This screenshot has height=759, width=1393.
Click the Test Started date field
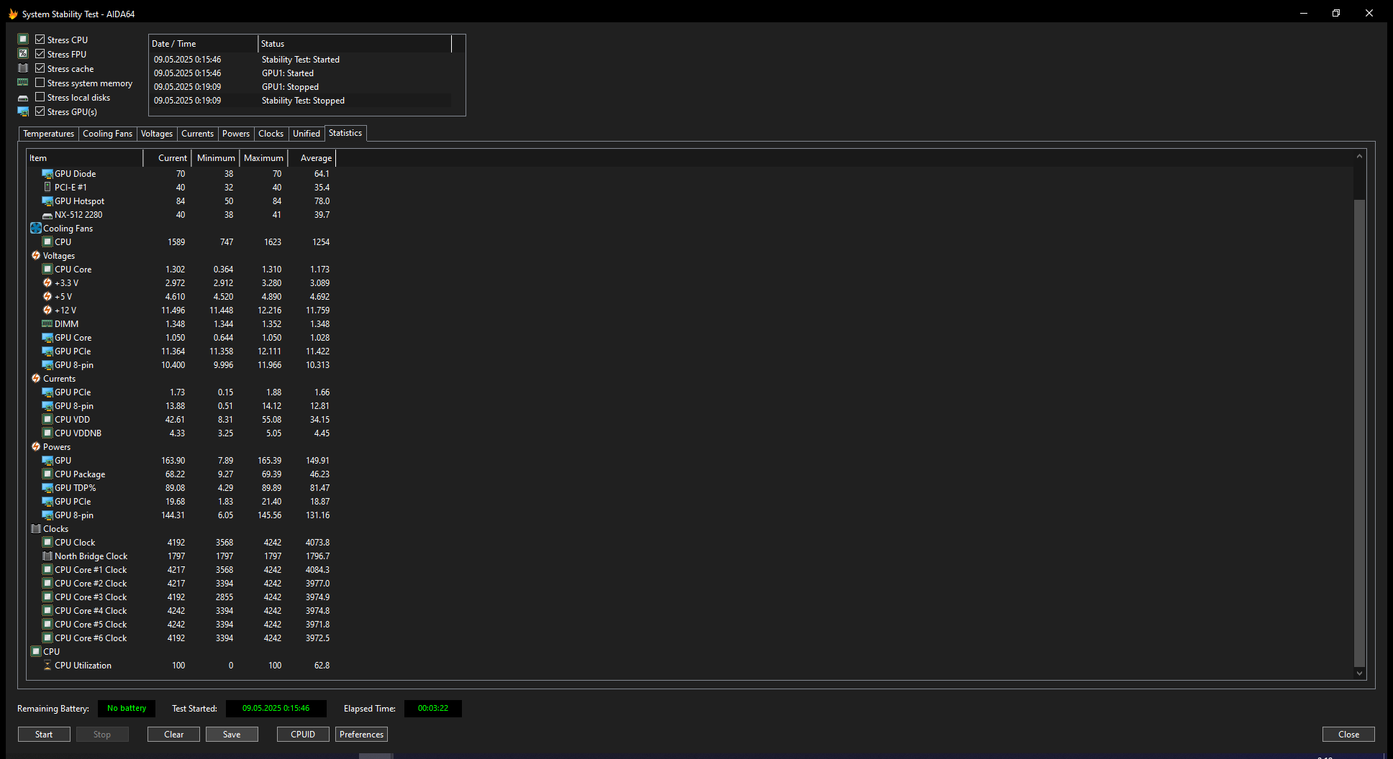tap(276, 709)
